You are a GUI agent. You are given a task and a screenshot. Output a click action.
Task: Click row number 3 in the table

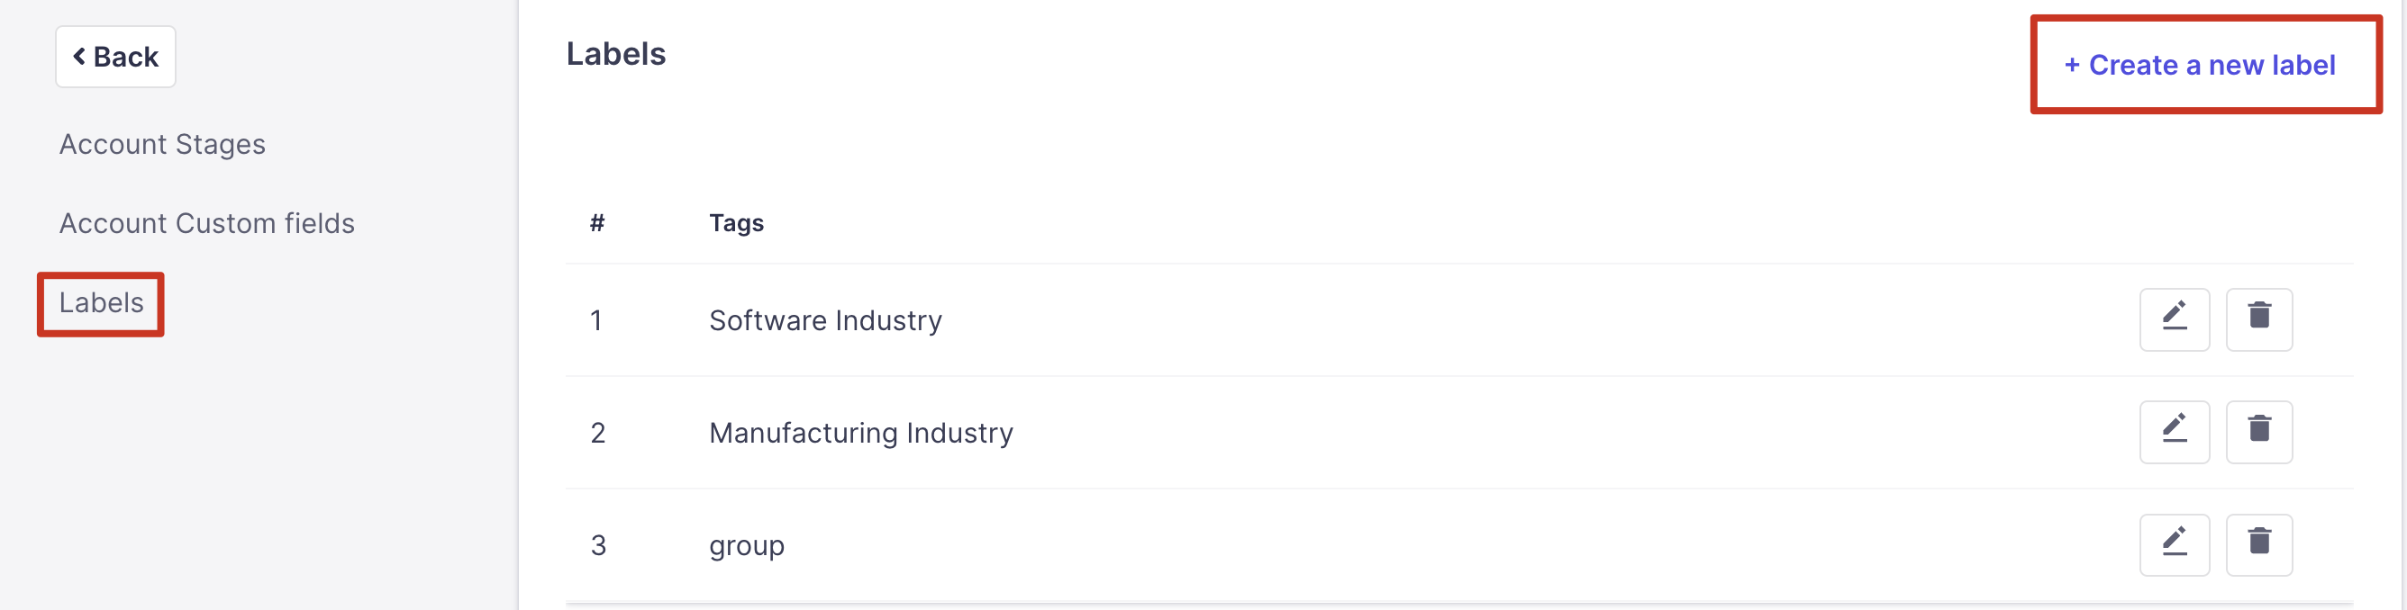(598, 545)
